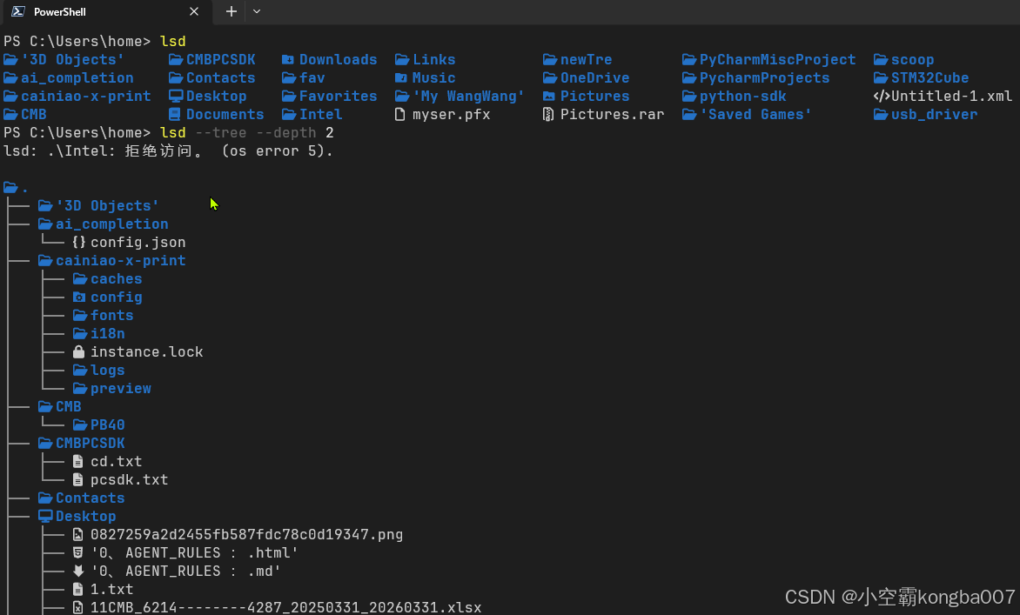Viewport: 1020px width, 615px height.
Task: Click the CMB folder name in tree
Action: [x=68, y=407]
